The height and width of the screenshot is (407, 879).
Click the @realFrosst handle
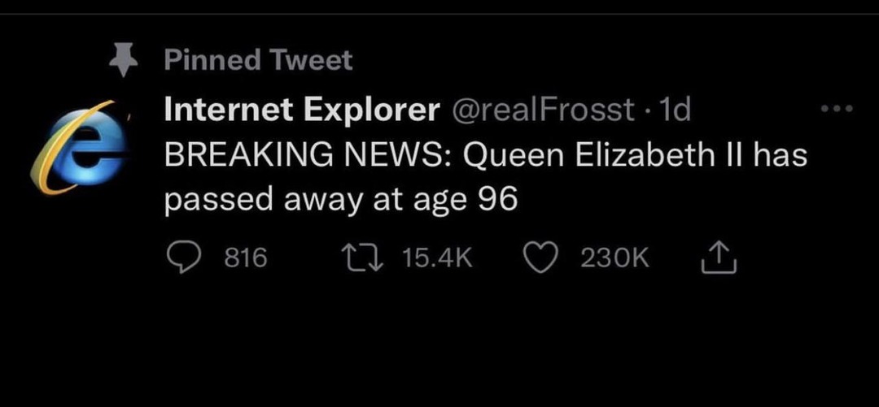pos(543,110)
